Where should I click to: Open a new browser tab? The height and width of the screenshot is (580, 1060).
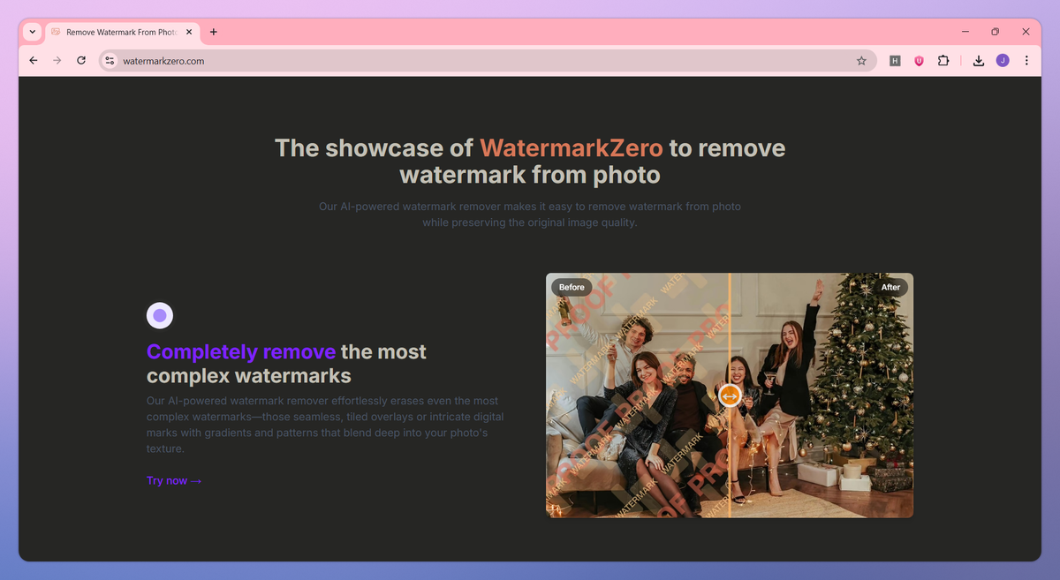(214, 32)
